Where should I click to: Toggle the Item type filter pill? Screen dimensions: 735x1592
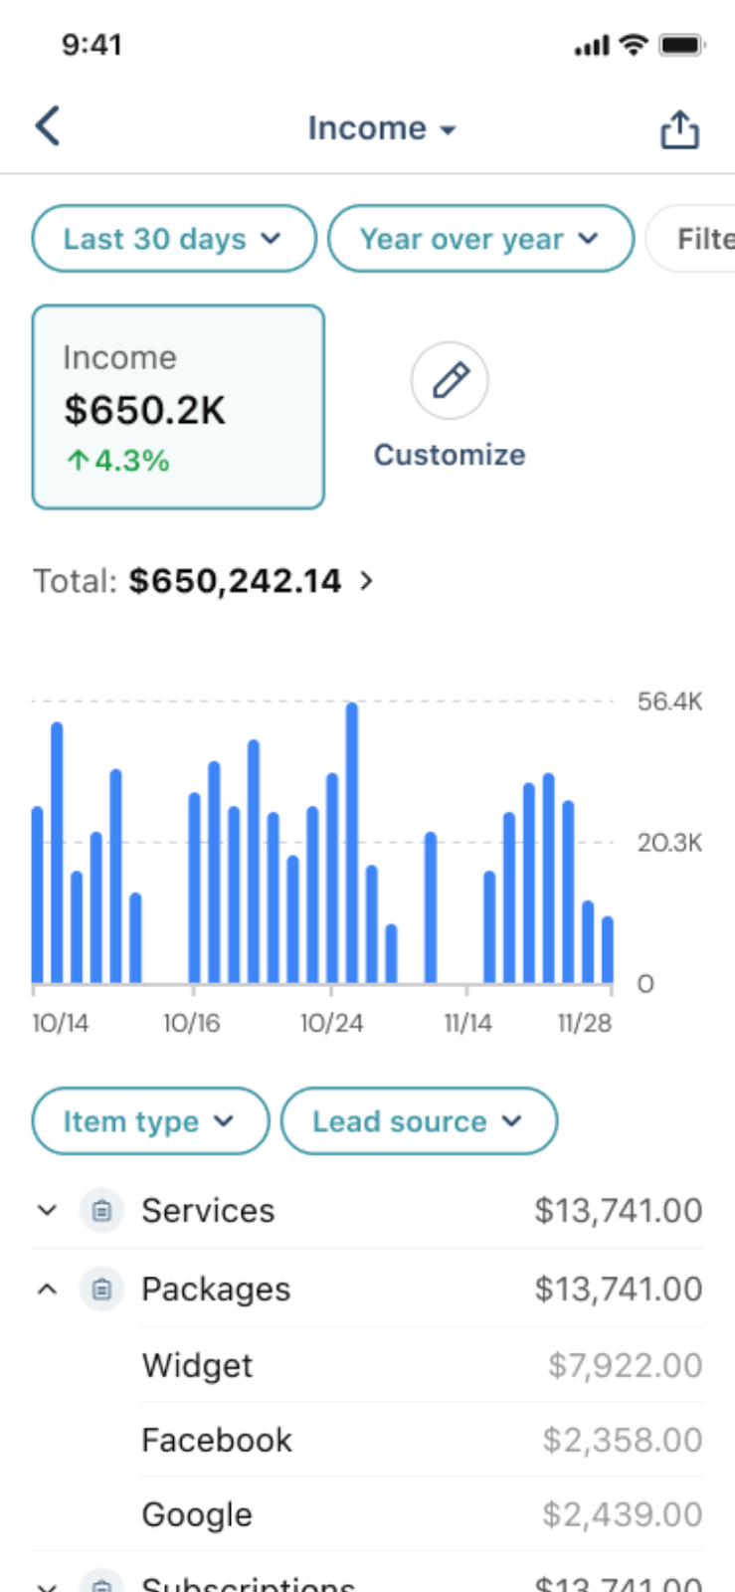click(149, 1121)
